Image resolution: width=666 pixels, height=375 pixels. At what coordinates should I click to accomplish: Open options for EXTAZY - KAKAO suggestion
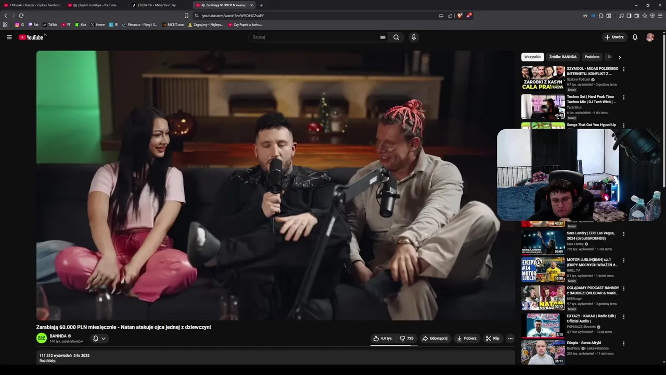click(623, 317)
